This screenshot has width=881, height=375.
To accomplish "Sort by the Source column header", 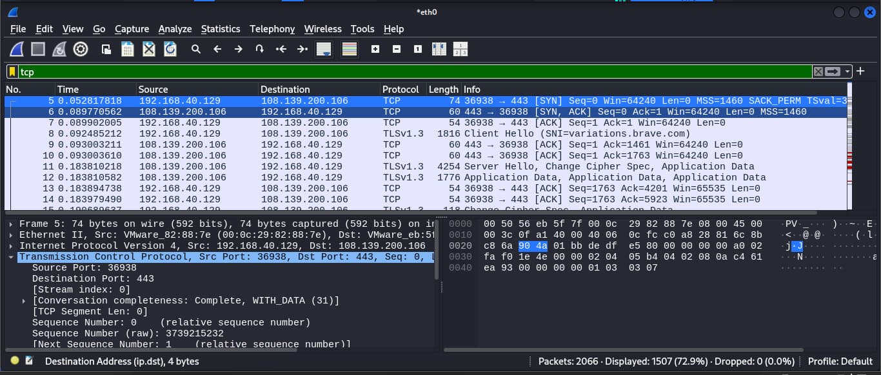I will (x=197, y=89).
